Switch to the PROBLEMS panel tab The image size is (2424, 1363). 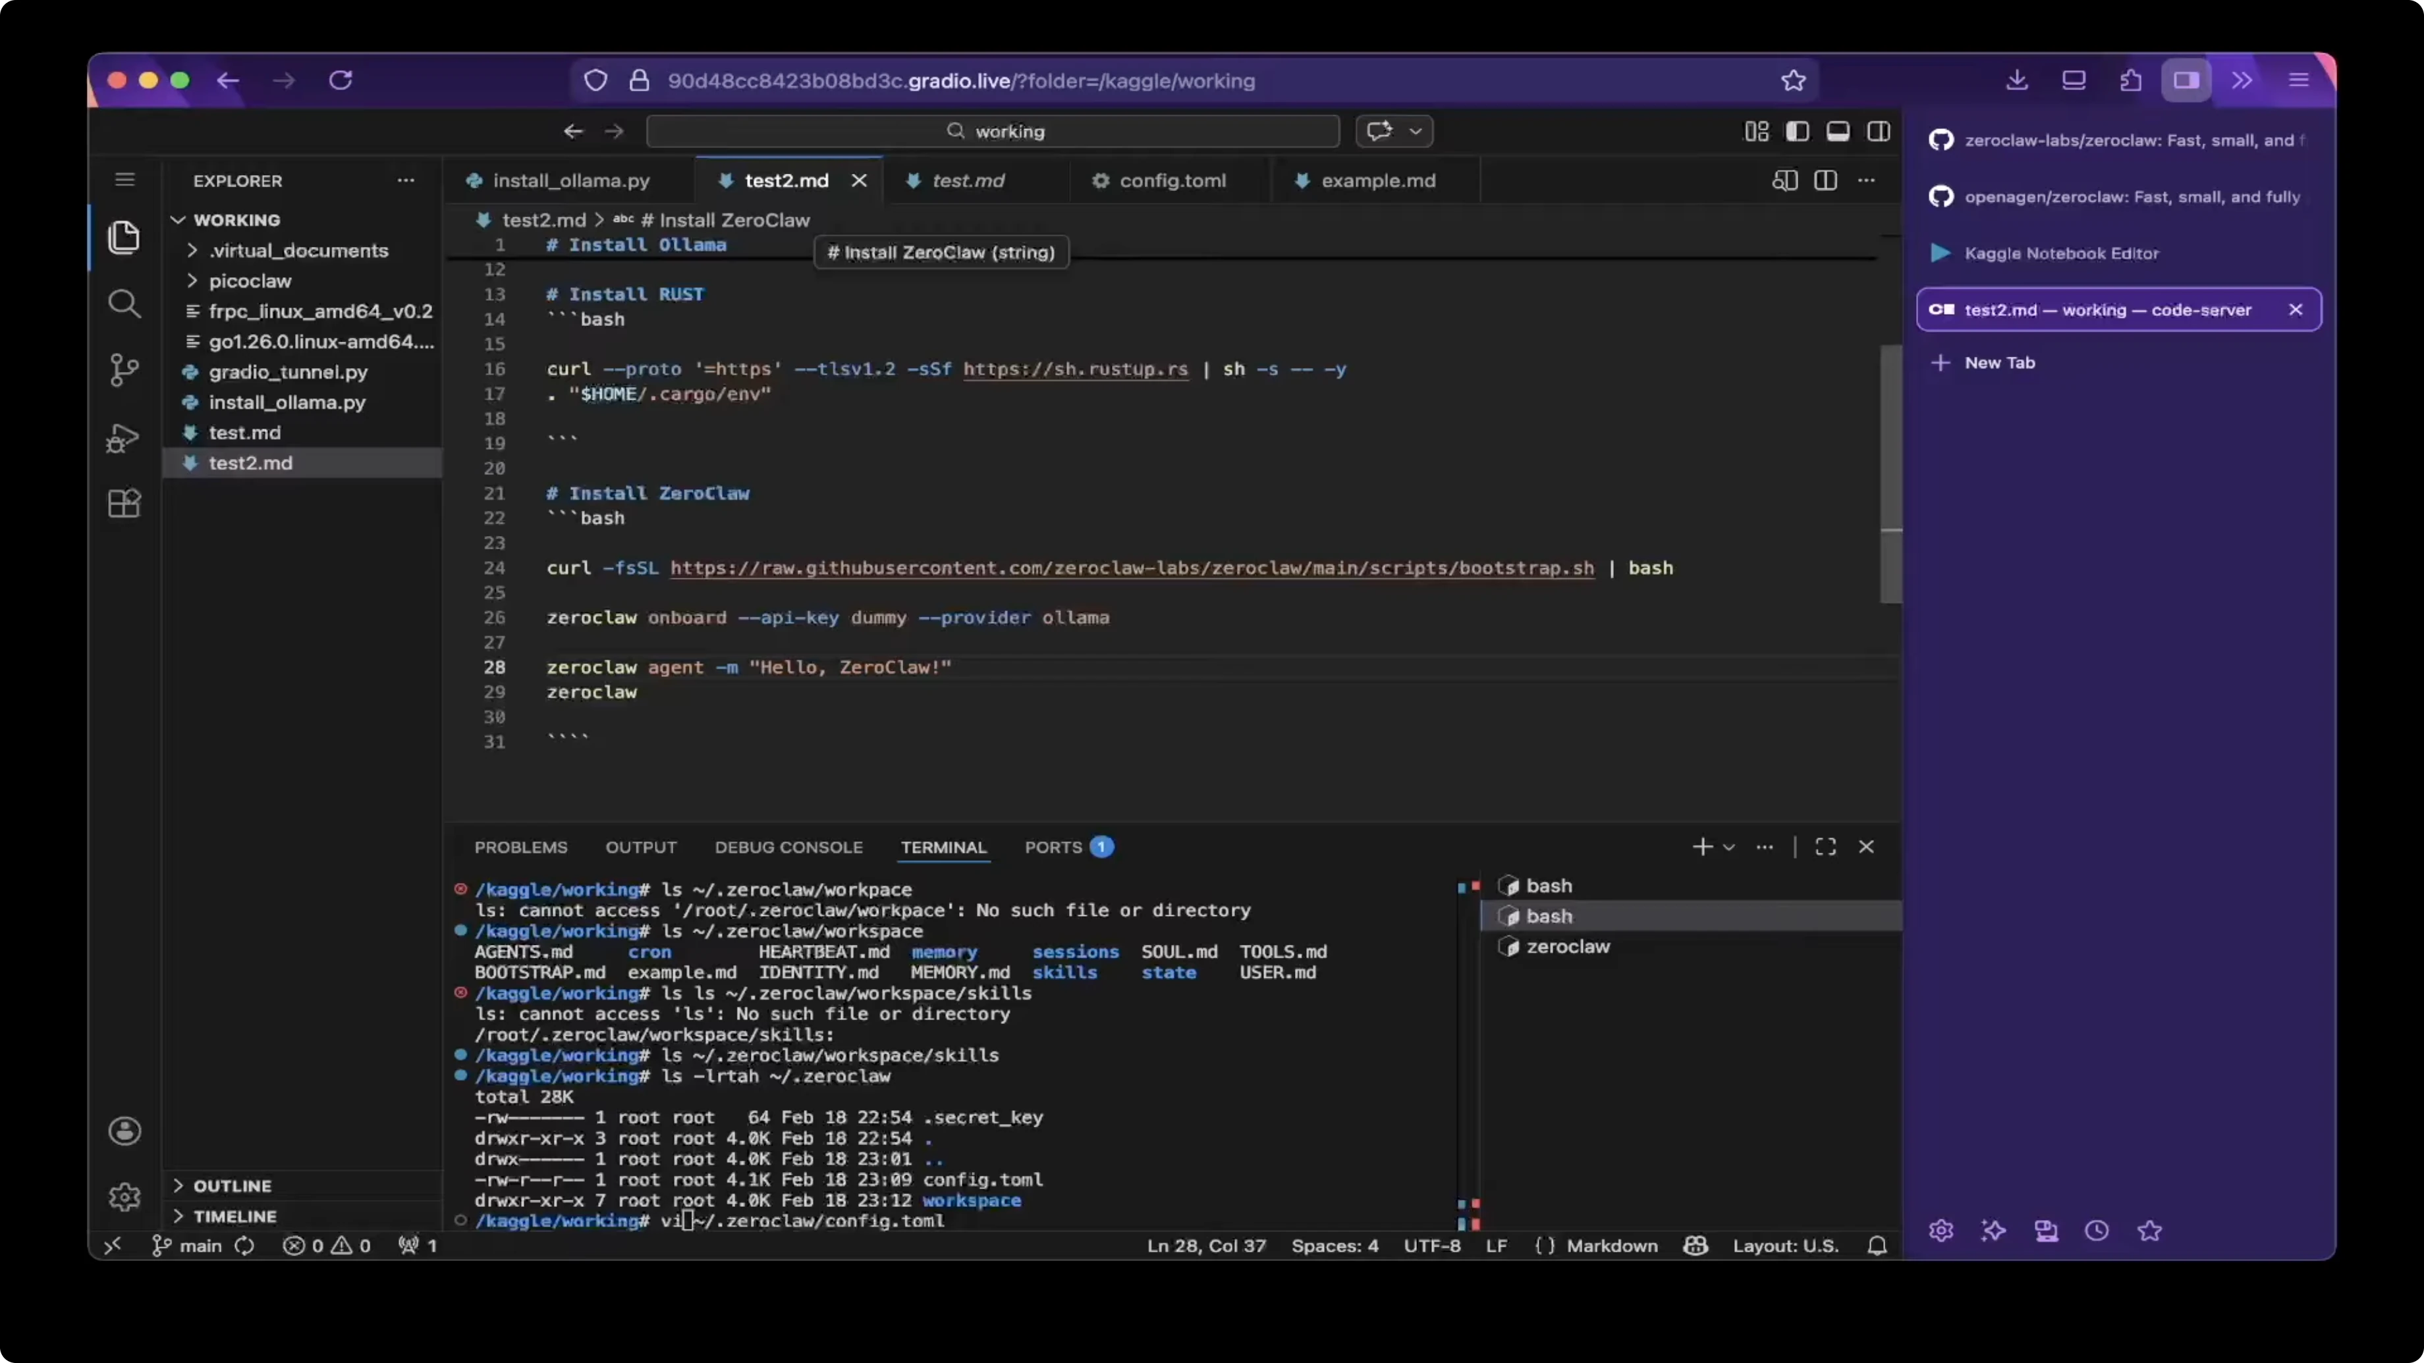pos(520,847)
